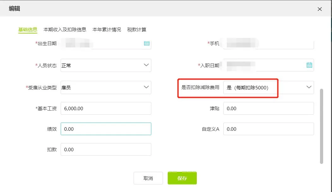Focus the 自定义A amount field
The height and width of the screenshot is (192, 332).
point(269,129)
